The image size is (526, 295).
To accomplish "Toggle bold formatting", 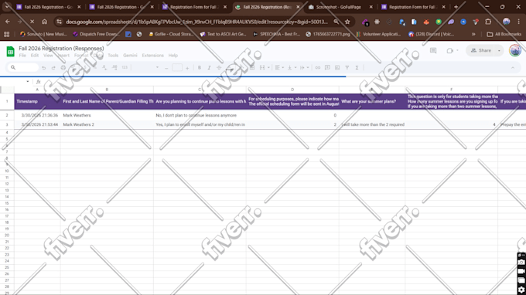I will click(x=200, y=68).
